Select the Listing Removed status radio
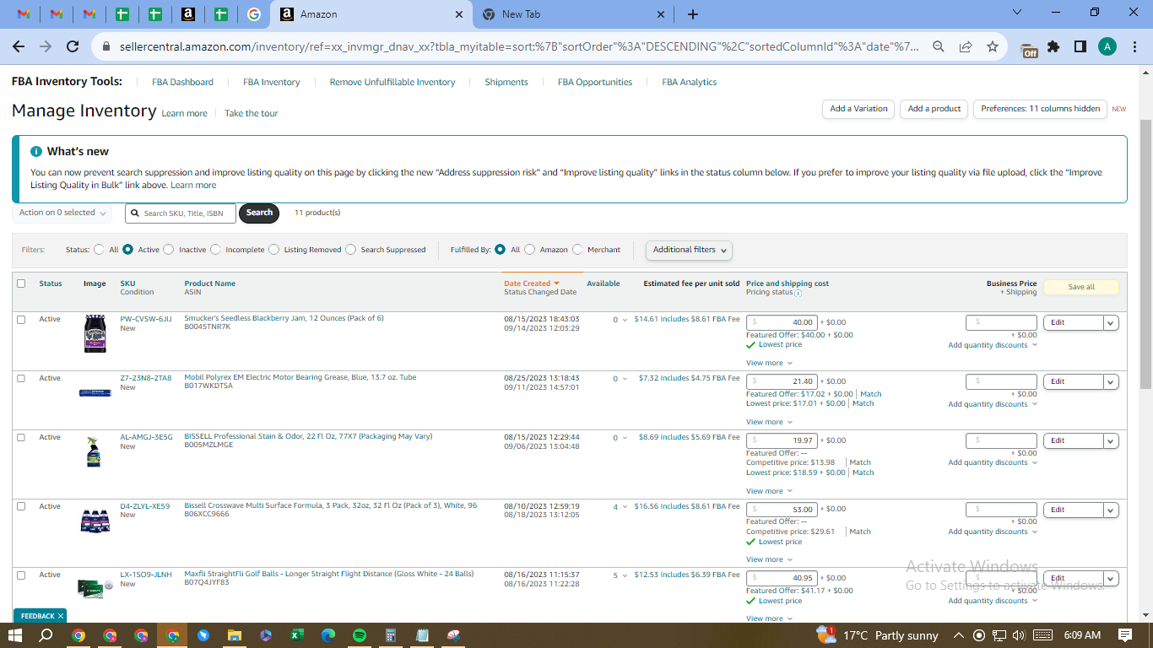This screenshot has width=1153, height=648. click(x=274, y=250)
